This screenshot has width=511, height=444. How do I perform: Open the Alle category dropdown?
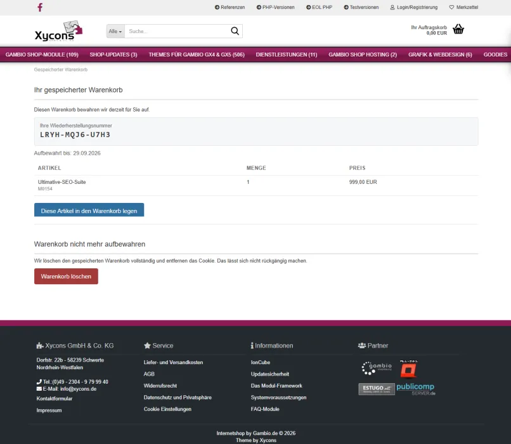[115, 31]
